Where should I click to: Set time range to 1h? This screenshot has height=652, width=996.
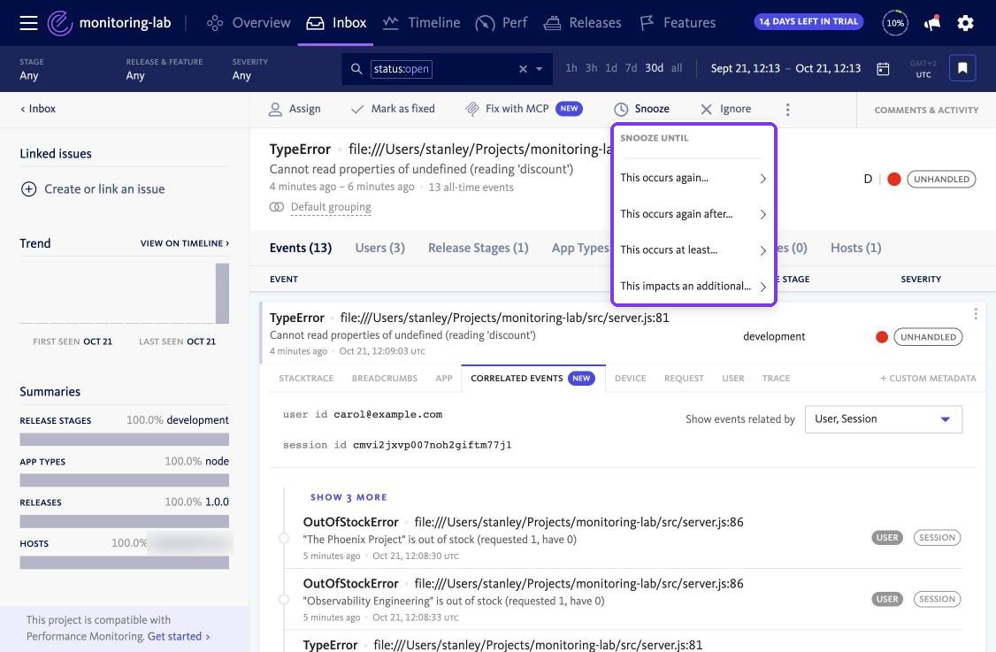571,68
